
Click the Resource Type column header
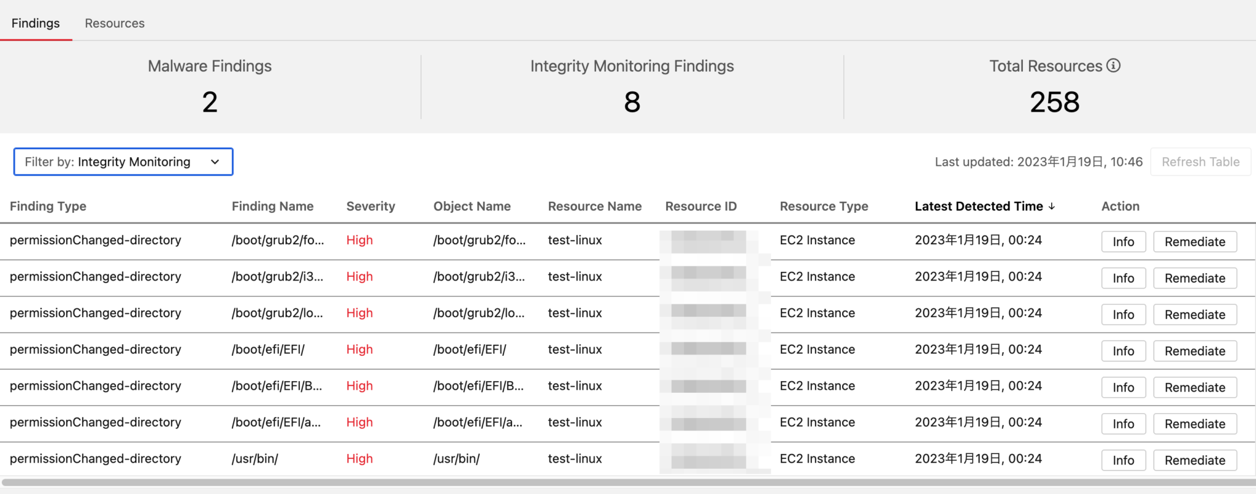tap(824, 206)
